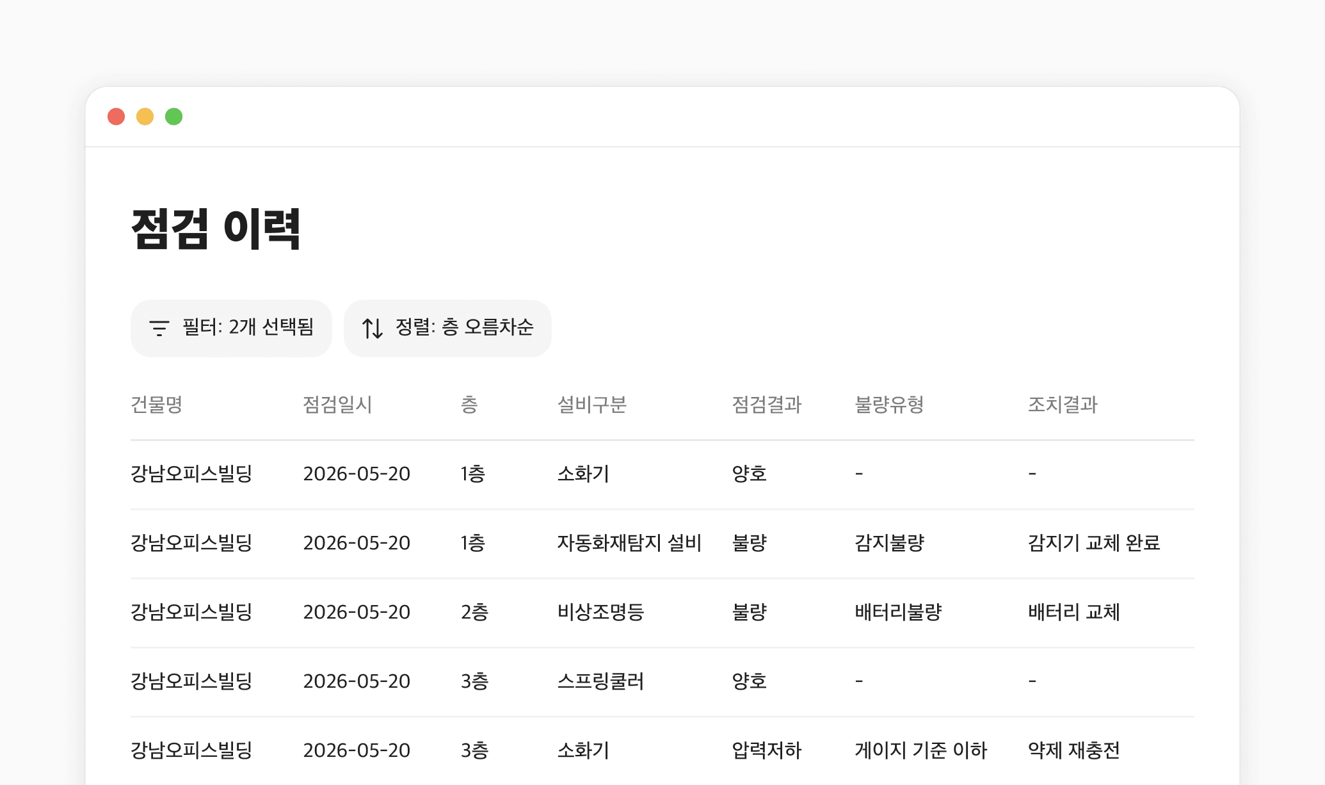This screenshot has height=785, width=1325.
Task: Click the yellow minimize window button
Action: coord(145,117)
